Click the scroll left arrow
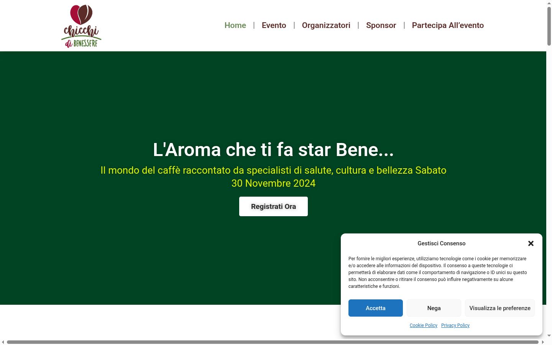Screen dimensions: 552x345 3,342
